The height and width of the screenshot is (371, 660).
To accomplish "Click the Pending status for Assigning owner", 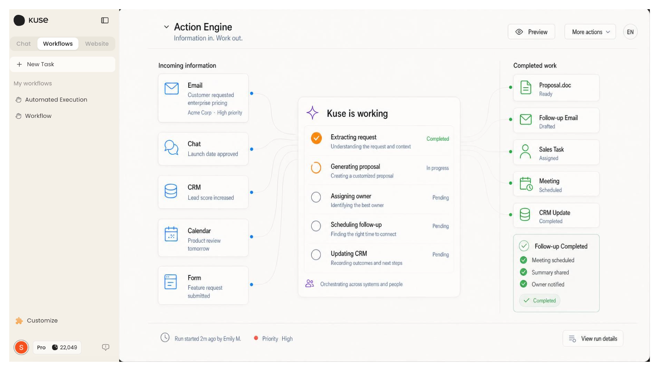I will (x=440, y=198).
